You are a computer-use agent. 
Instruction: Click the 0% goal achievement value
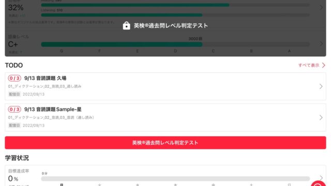tap(13, 179)
